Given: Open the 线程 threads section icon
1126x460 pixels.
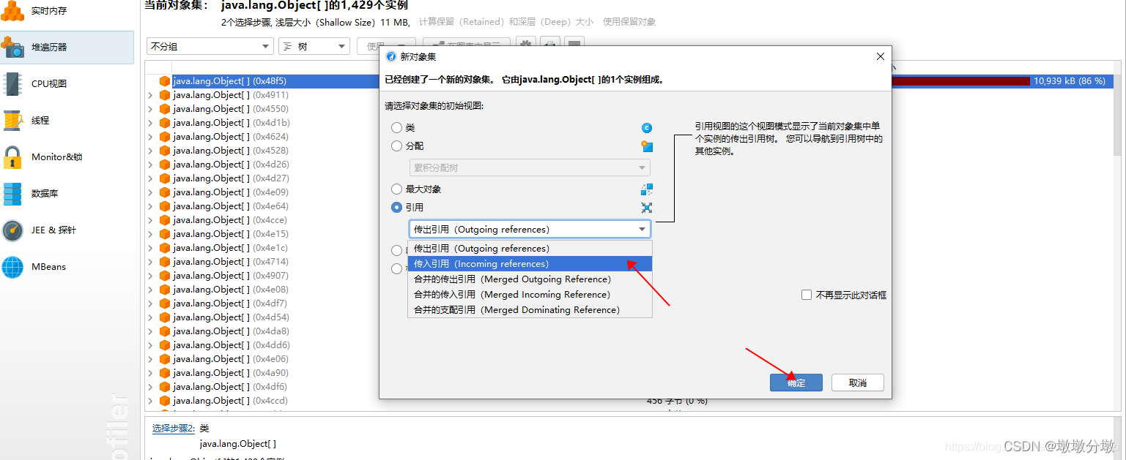Looking at the screenshot, I should [x=12, y=120].
